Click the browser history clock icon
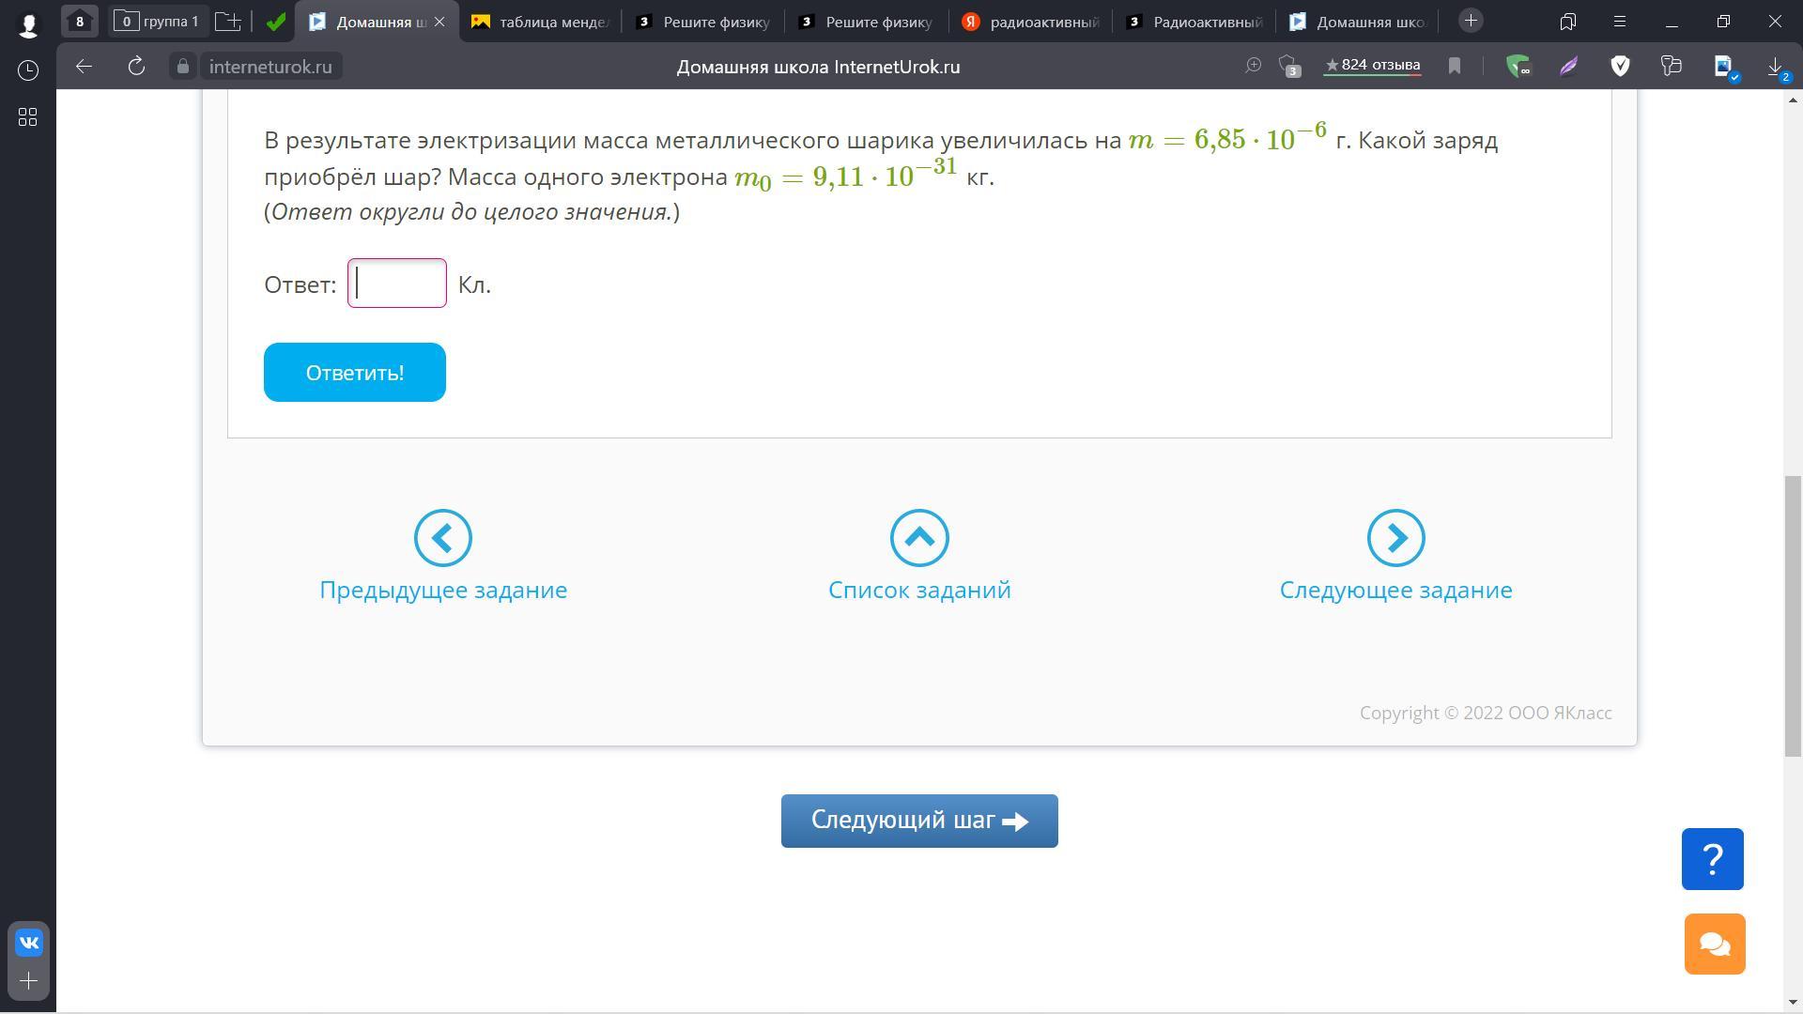 coord(28,70)
